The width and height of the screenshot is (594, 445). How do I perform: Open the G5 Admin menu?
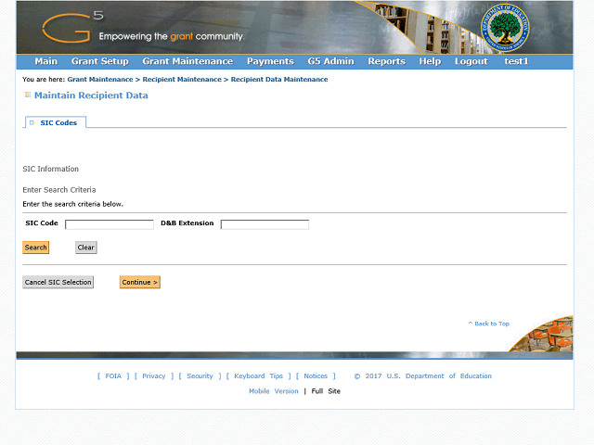[331, 61]
